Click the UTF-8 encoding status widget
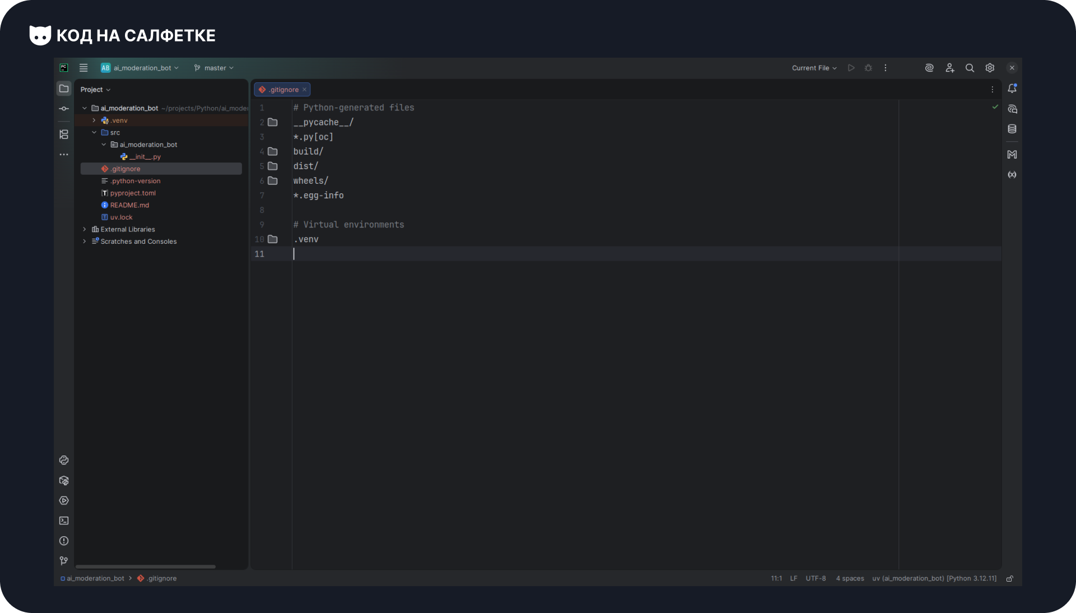 coord(815,579)
